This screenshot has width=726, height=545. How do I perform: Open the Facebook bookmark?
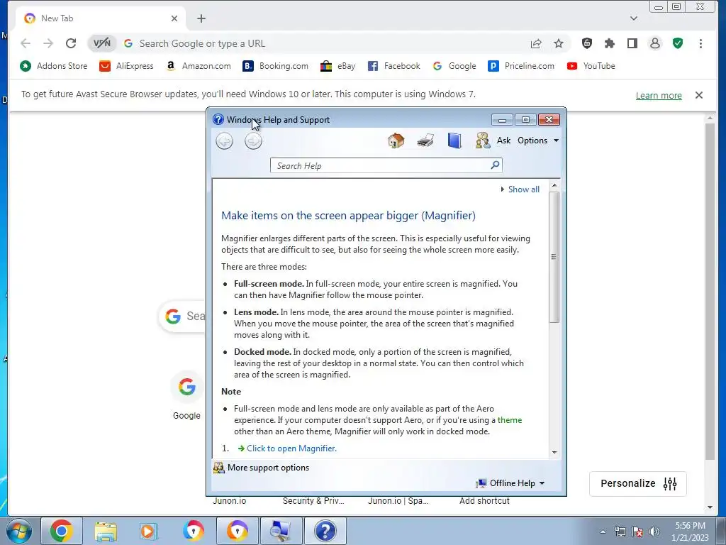click(x=394, y=66)
